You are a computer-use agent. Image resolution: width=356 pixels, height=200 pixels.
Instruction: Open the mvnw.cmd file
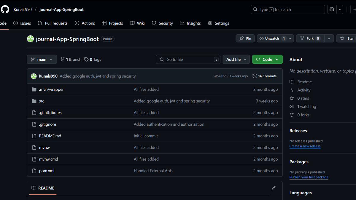(x=49, y=159)
